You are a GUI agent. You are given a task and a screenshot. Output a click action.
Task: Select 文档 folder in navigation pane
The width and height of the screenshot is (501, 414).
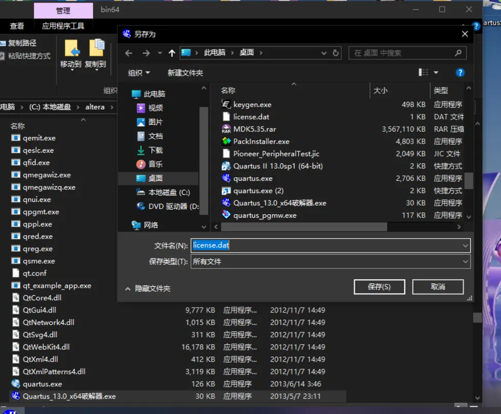(x=150, y=136)
